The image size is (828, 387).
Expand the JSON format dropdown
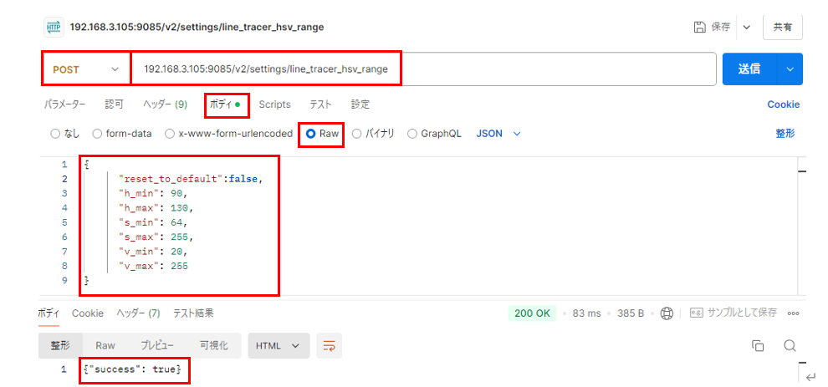click(498, 134)
